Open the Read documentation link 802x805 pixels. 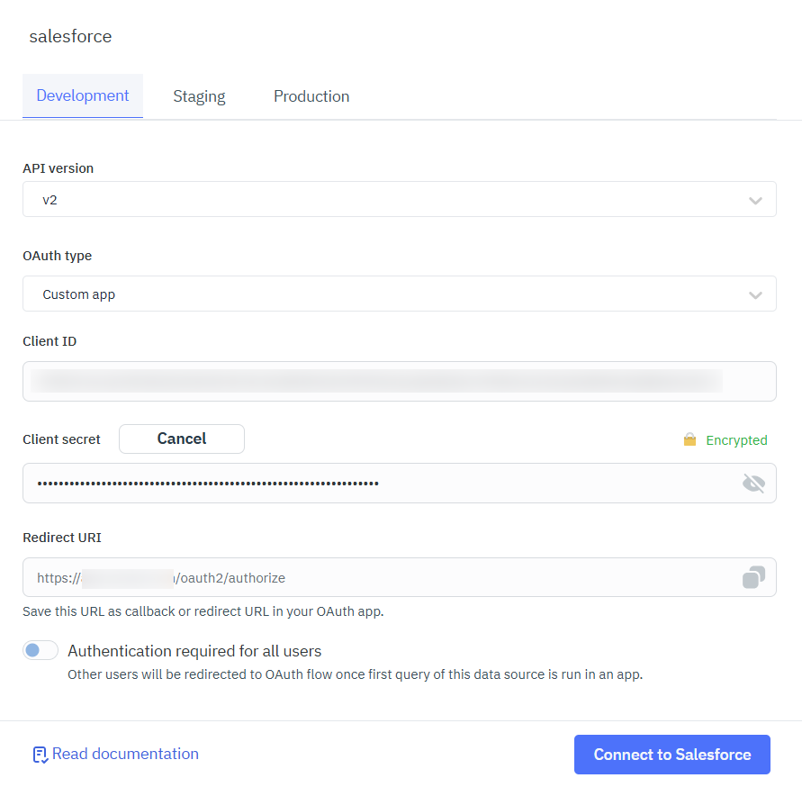tap(126, 754)
